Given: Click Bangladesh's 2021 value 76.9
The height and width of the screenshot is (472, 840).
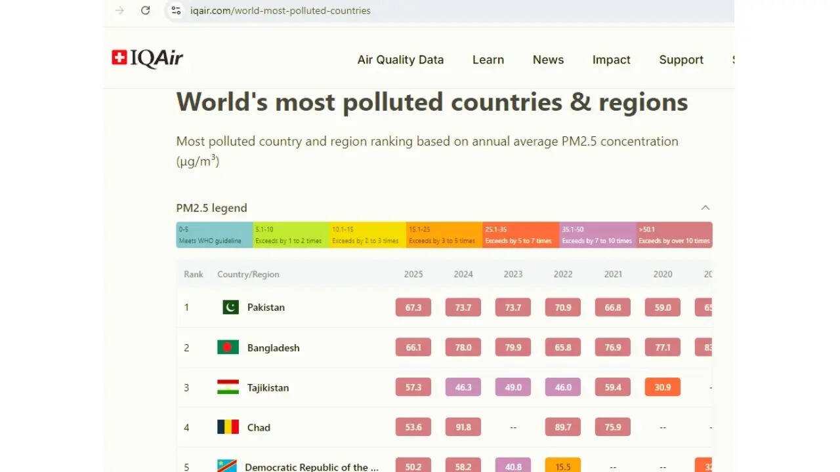Looking at the screenshot, I should pos(613,347).
